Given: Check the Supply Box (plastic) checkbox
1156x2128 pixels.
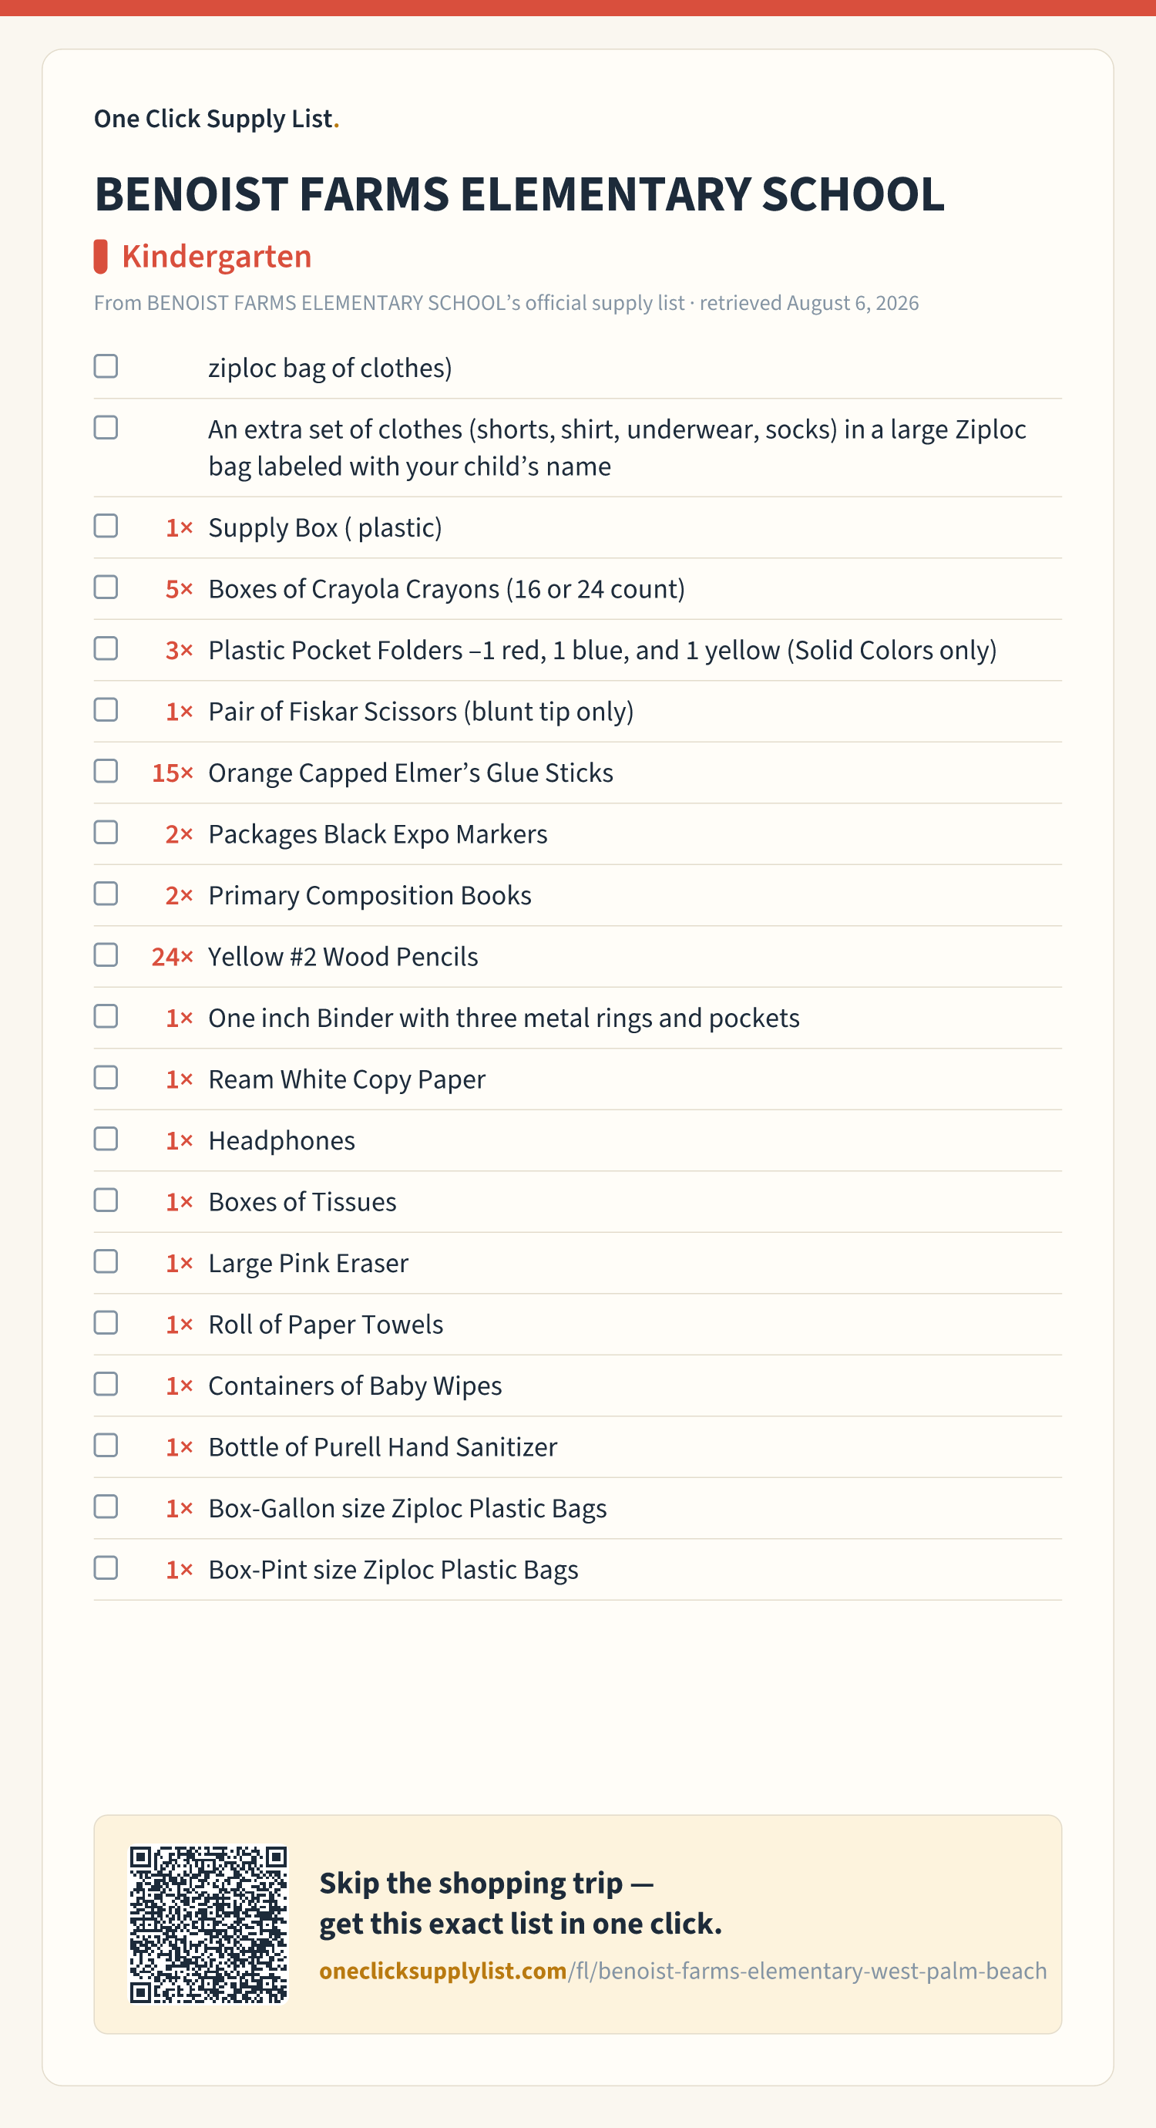Looking at the screenshot, I should [x=106, y=526].
